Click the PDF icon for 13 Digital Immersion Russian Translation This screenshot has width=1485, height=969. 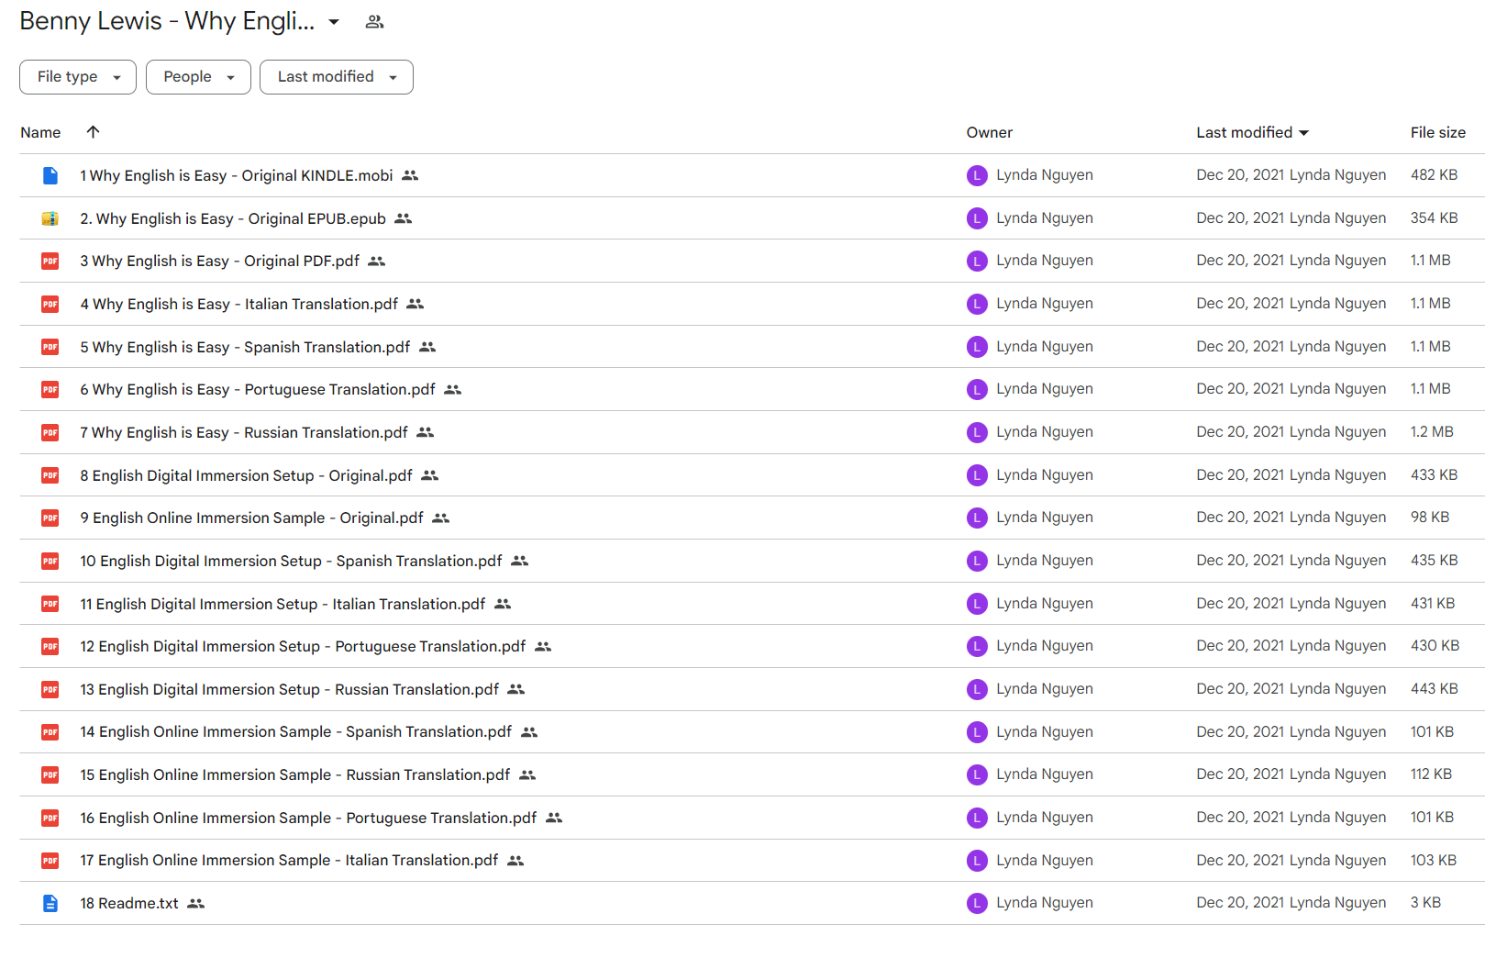pyautogui.click(x=50, y=689)
